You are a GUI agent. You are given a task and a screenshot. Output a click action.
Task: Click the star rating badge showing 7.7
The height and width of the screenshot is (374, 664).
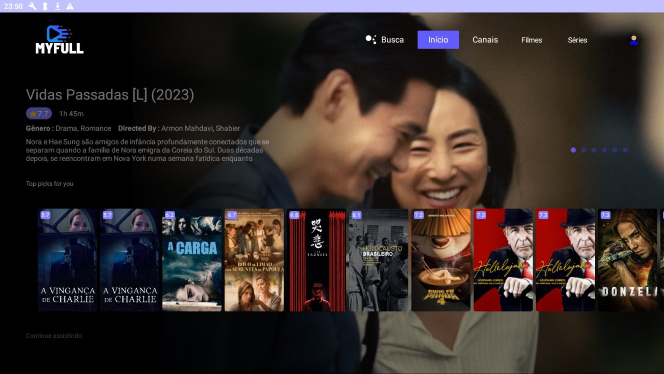[39, 113]
